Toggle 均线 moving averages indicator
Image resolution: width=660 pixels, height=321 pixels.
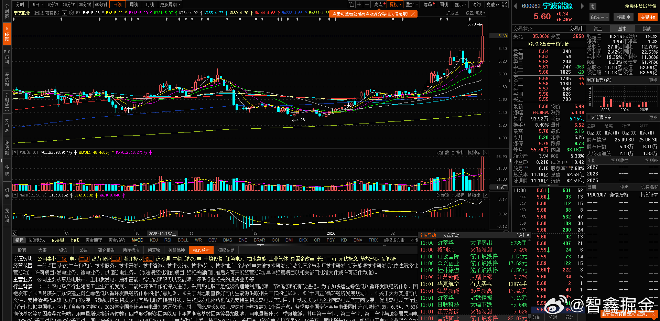pos(75,240)
